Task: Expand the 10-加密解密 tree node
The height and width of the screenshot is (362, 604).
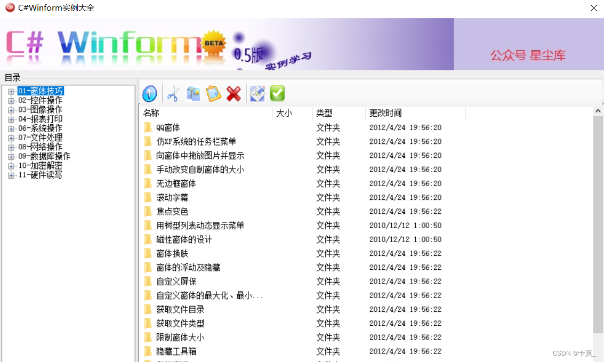Action: coord(11,166)
